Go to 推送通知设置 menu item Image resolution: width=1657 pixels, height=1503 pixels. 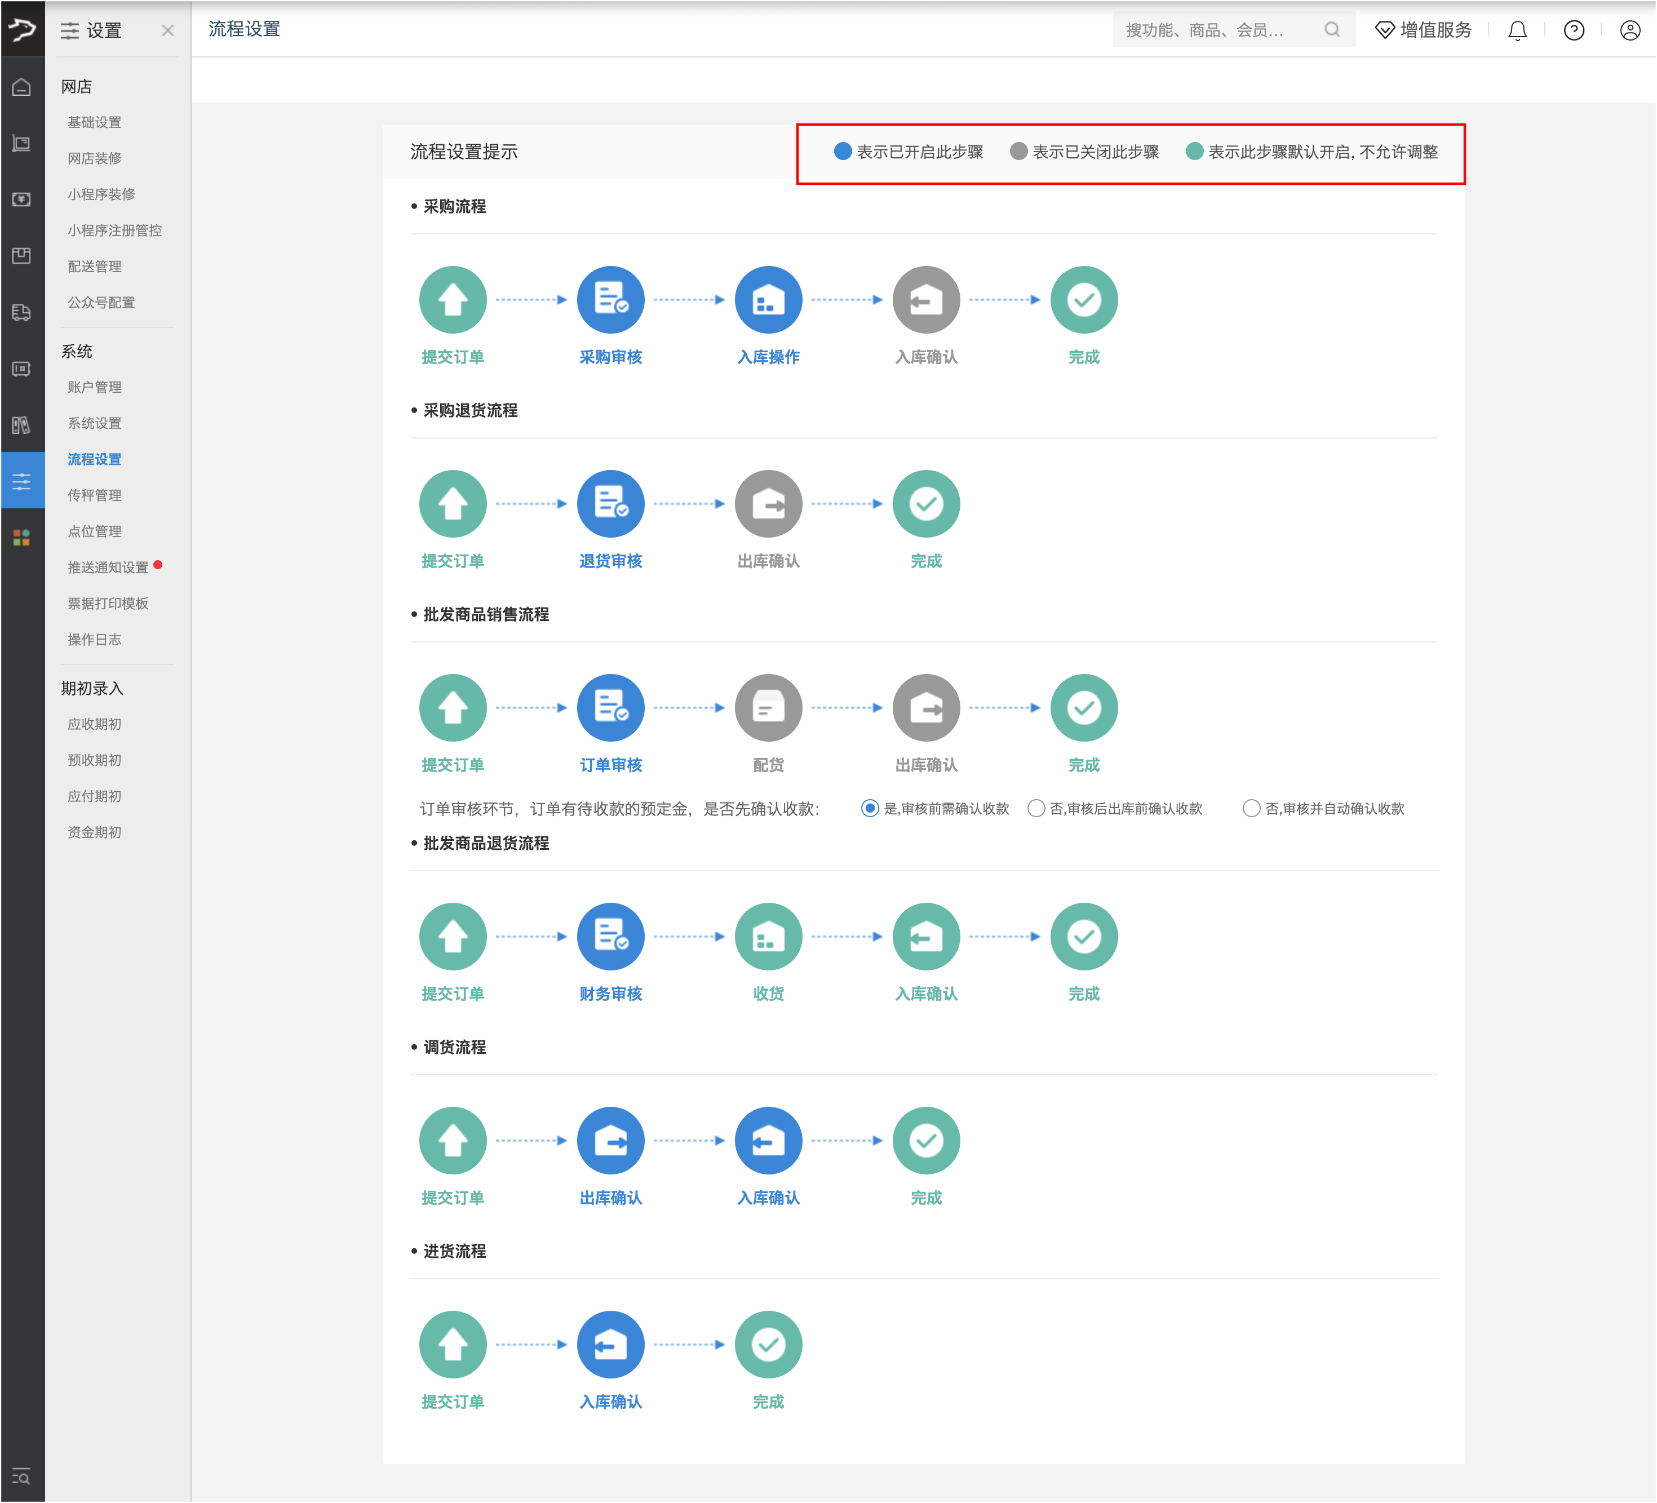point(108,568)
